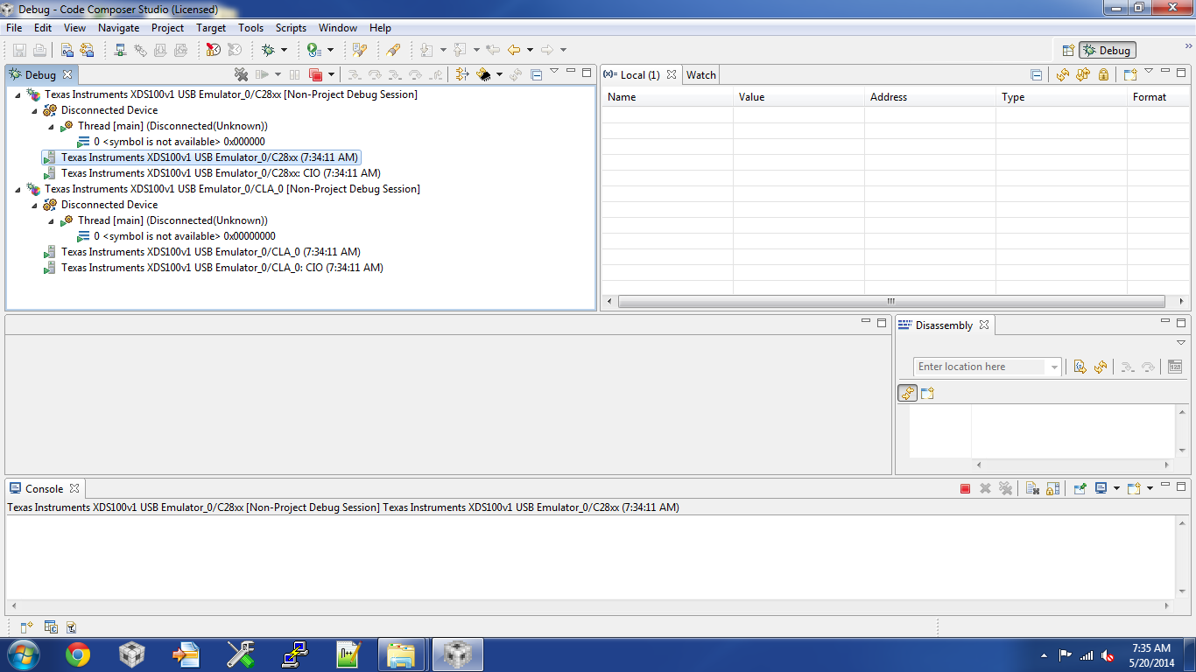Image resolution: width=1196 pixels, height=672 pixels.
Task: Select the Disassembly tab
Action: (944, 325)
